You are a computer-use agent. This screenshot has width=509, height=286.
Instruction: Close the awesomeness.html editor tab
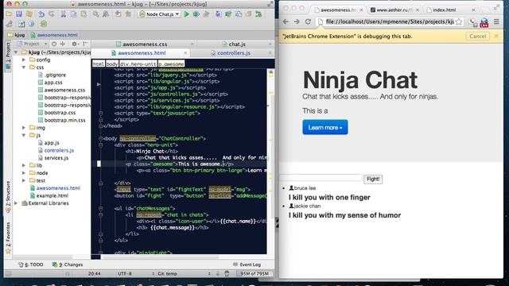tap(185, 53)
